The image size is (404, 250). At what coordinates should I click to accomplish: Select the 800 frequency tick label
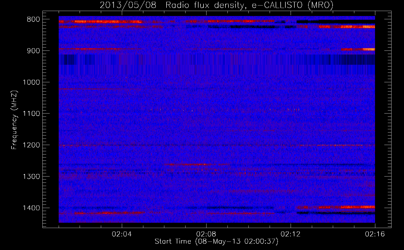(33, 19)
